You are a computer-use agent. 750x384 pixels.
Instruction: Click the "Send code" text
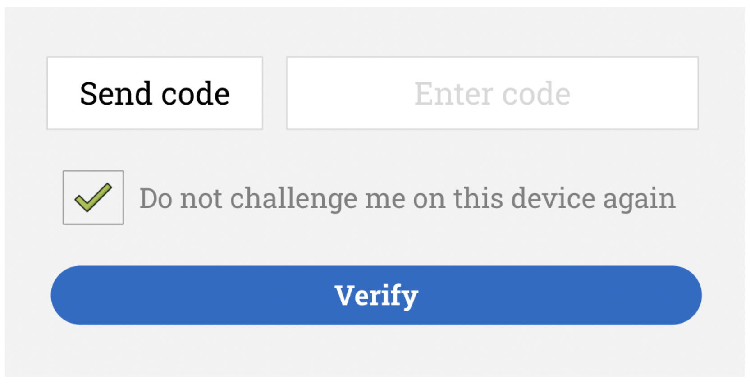[155, 94]
